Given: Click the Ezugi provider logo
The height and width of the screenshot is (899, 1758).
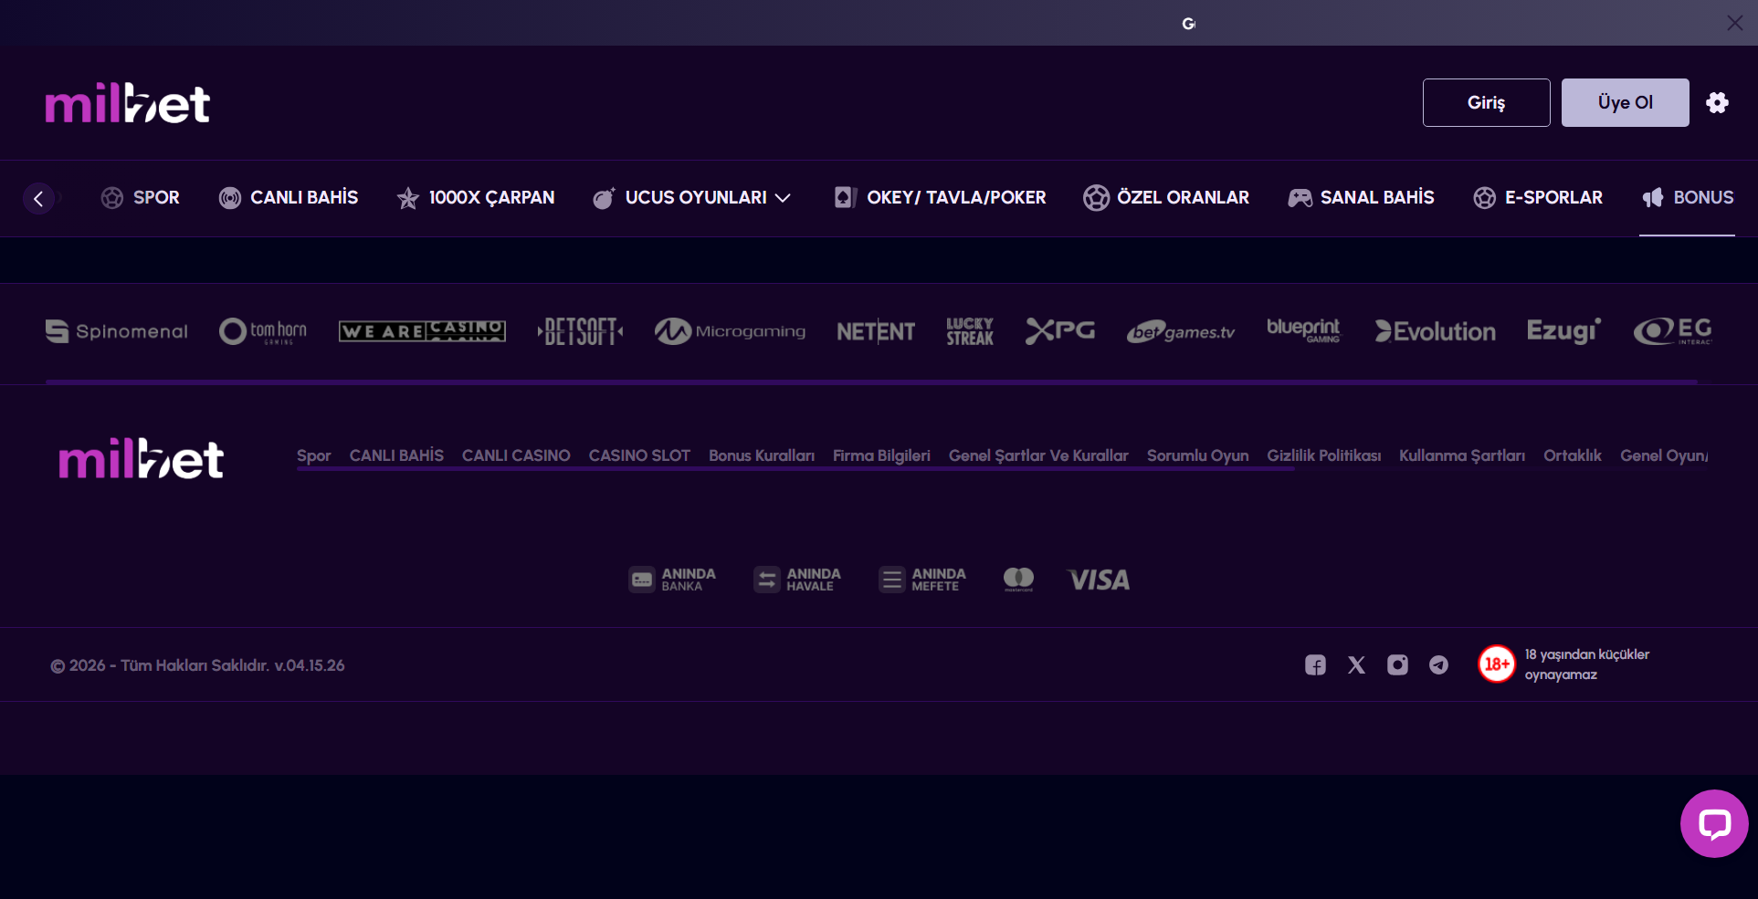Looking at the screenshot, I should pos(1563,331).
